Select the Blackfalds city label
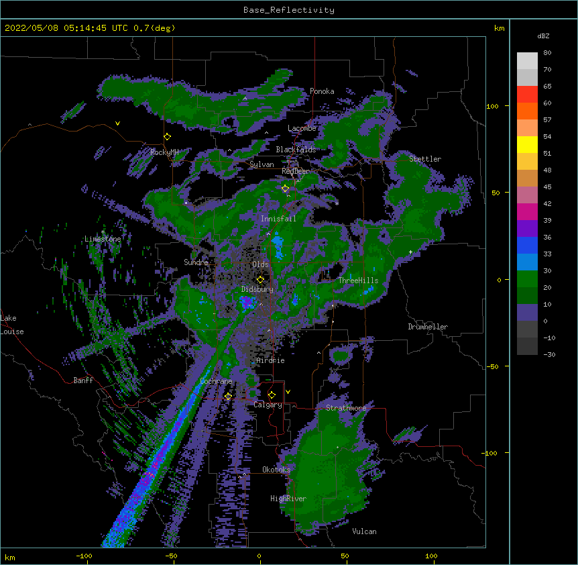The width and height of the screenshot is (578, 565). pyautogui.click(x=296, y=150)
